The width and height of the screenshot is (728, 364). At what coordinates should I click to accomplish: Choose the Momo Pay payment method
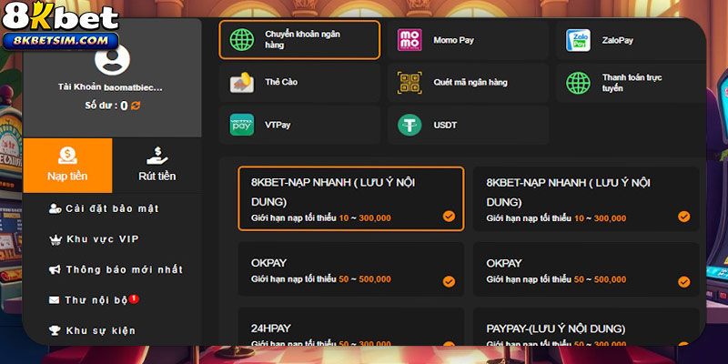click(468, 40)
